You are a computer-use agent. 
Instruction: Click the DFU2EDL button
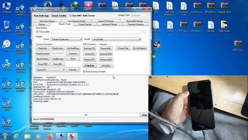coord(106,66)
